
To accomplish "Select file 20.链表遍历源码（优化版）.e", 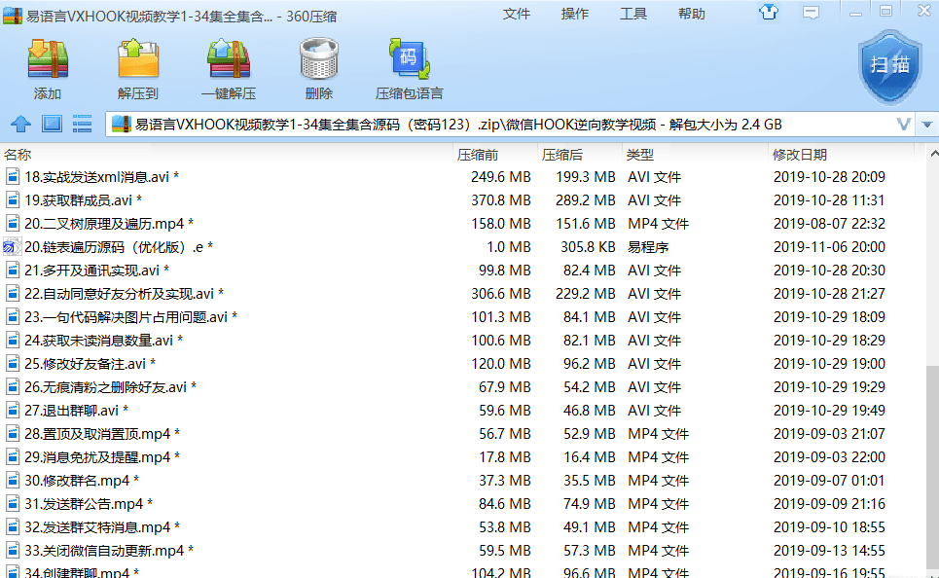I will pyautogui.click(x=117, y=247).
